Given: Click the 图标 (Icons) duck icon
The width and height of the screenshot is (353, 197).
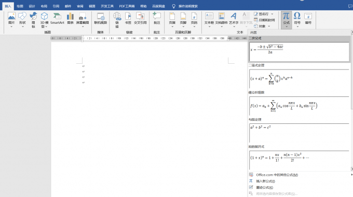Looking at the screenshot, I should pyautogui.click(x=33, y=16).
